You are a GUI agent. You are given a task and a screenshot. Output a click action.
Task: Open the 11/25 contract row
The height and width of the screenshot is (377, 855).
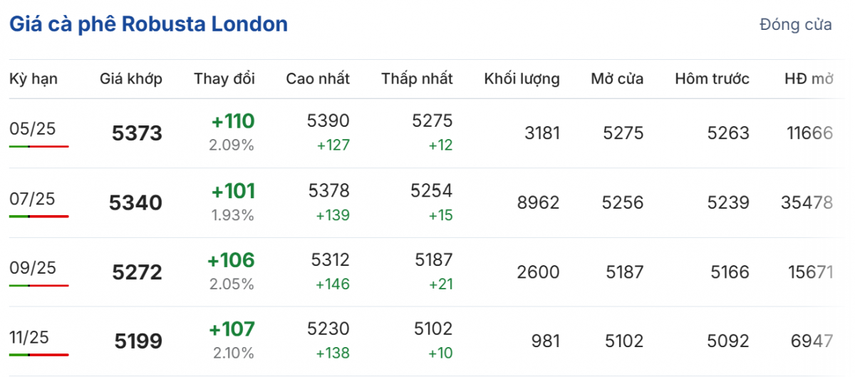click(x=29, y=337)
